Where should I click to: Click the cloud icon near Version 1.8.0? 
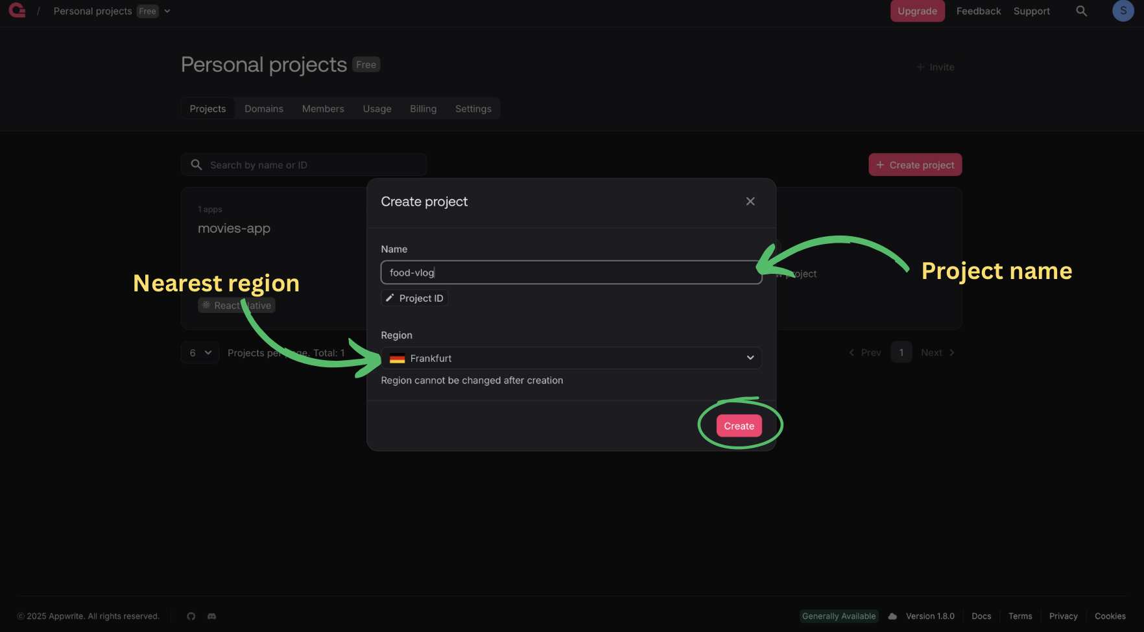click(x=892, y=616)
